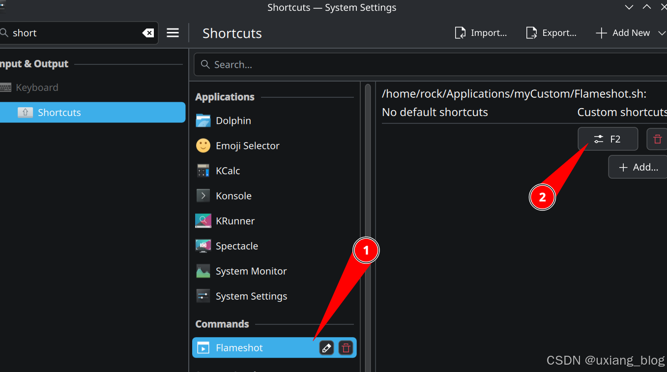667x372 pixels.
Task: Click the Flameshot command icon
Action: pyautogui.click(x=203, y=348)
